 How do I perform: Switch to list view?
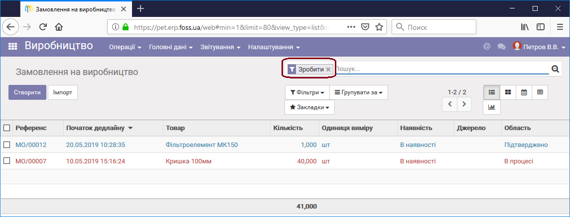pyautogui.click(x=492, y=92)
